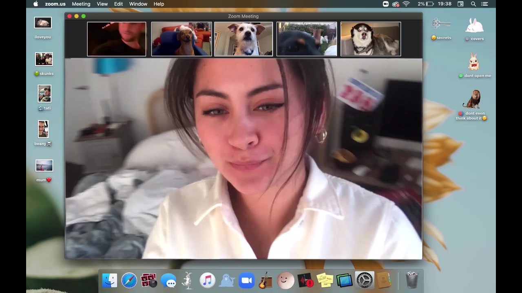Open Zoom app in the Dock
The height and width of the screenshot is (293, 522).
[246, 281]
